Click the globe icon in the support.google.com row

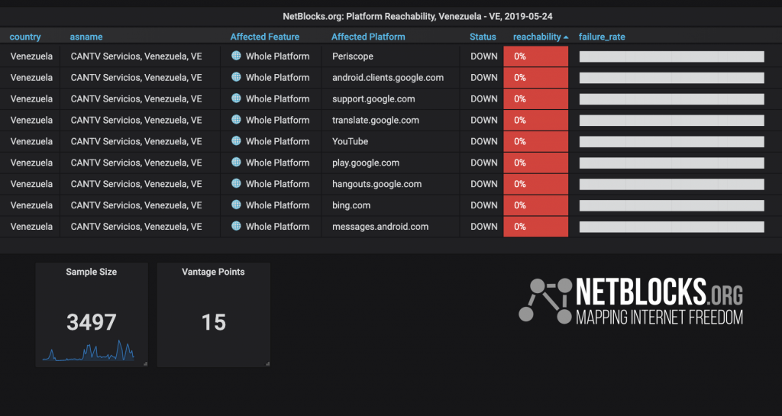click(237, 98)
